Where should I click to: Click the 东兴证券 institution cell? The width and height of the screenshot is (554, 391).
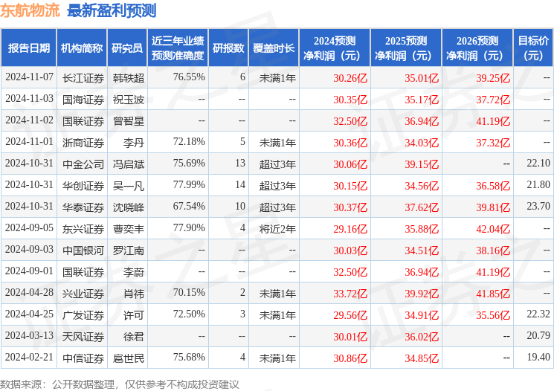coord(83,229)
